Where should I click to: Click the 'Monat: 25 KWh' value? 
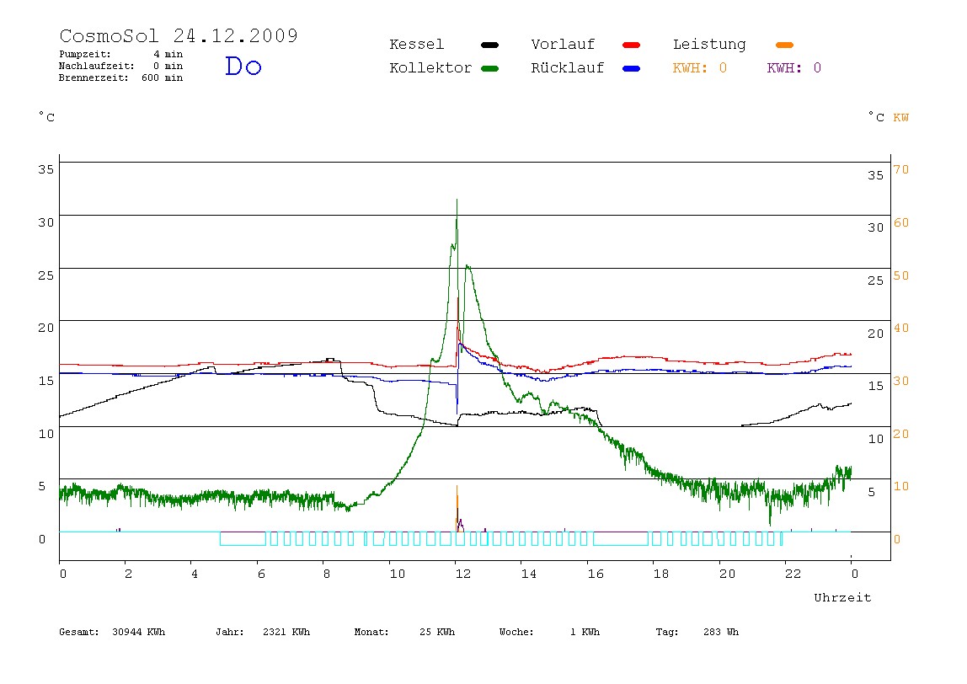[404, 632]
